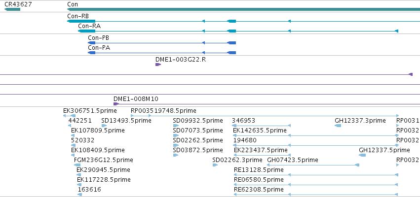The width and height of the screenshot is (420, 197).
Task: Click the EK290945.5prime arrow glyph
Action: [x=79, y=175]
